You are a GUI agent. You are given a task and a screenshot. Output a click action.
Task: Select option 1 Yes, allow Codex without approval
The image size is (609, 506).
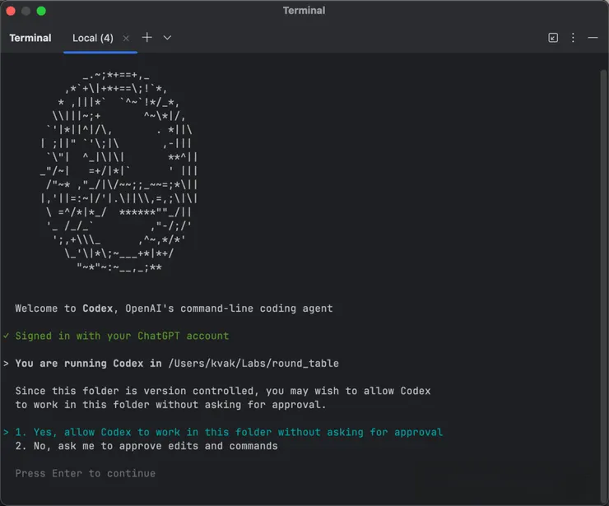(229, 432)
